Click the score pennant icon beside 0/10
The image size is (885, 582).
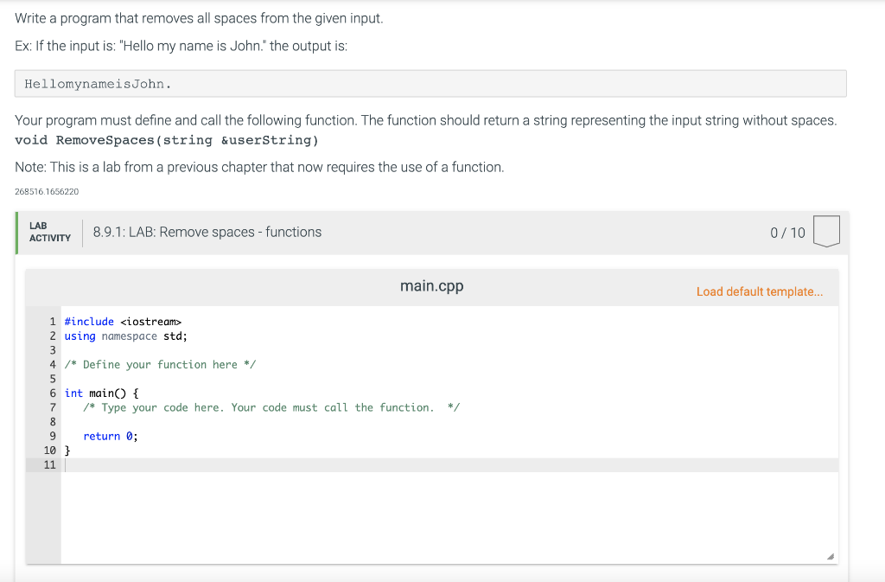coord(826,231)
